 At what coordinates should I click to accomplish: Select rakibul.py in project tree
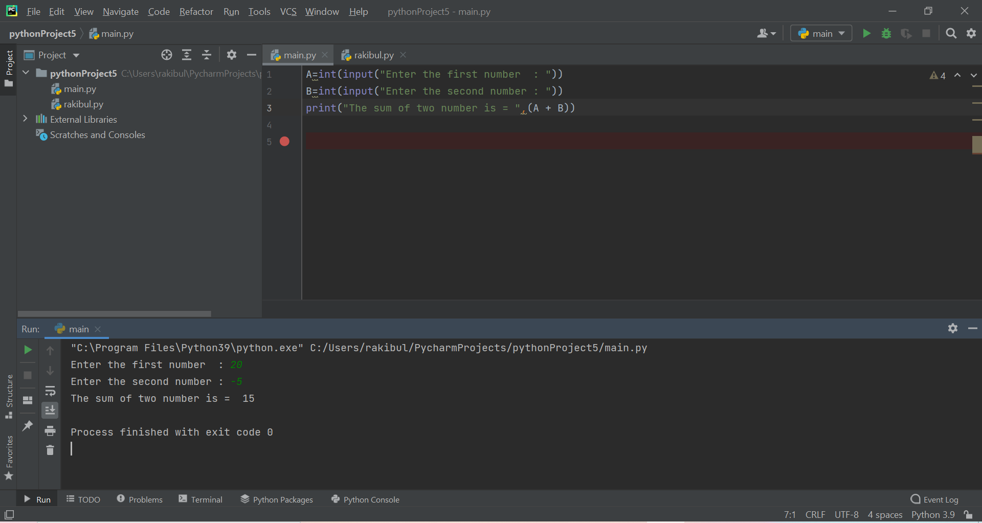click(x=77, y=104)
